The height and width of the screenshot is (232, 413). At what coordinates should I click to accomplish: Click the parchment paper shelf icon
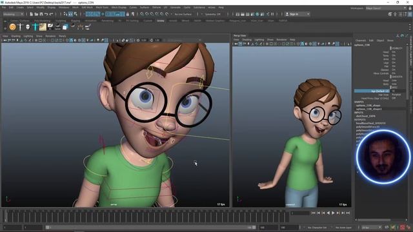pos(43,26)
